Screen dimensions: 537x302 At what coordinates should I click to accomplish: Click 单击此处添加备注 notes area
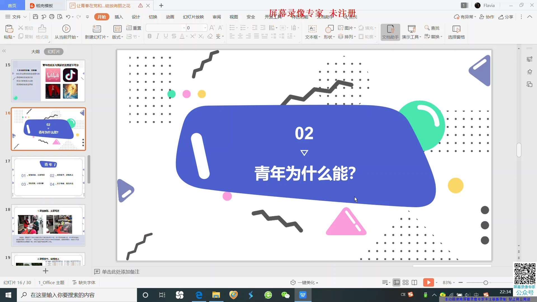tap(121, 272)
